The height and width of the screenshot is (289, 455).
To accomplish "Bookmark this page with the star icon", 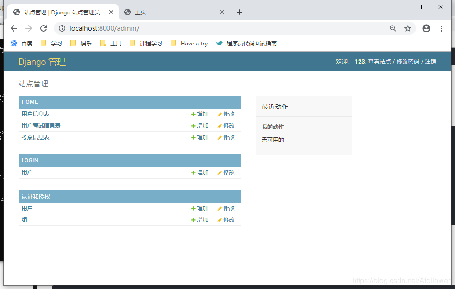I will coord(408,28).
